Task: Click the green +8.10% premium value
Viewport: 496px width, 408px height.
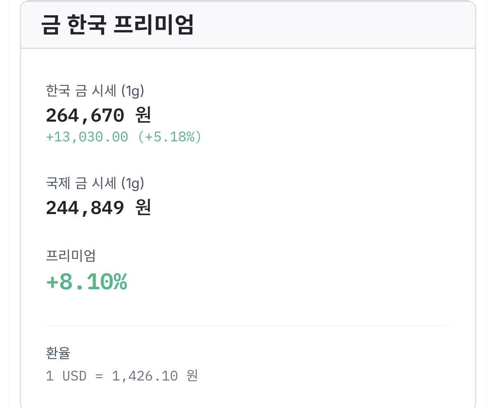Action: (87, 282)
